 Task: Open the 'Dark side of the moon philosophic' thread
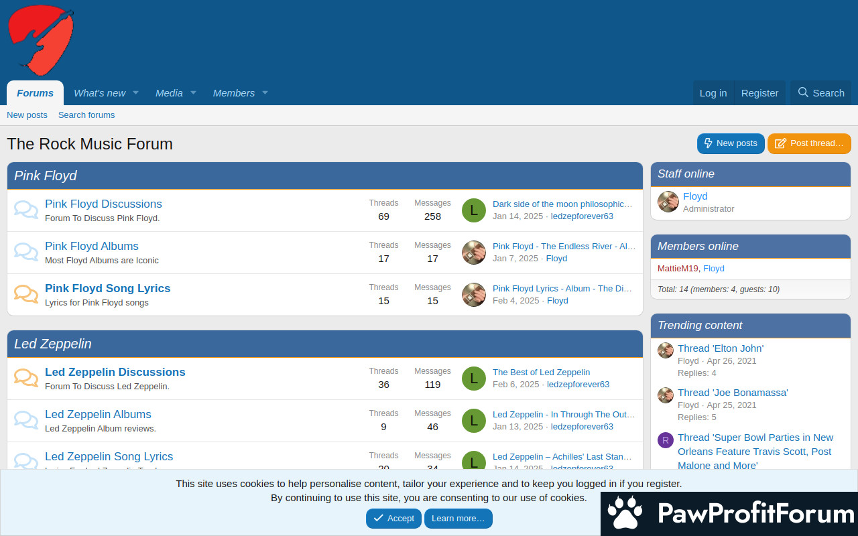[563, 204]
